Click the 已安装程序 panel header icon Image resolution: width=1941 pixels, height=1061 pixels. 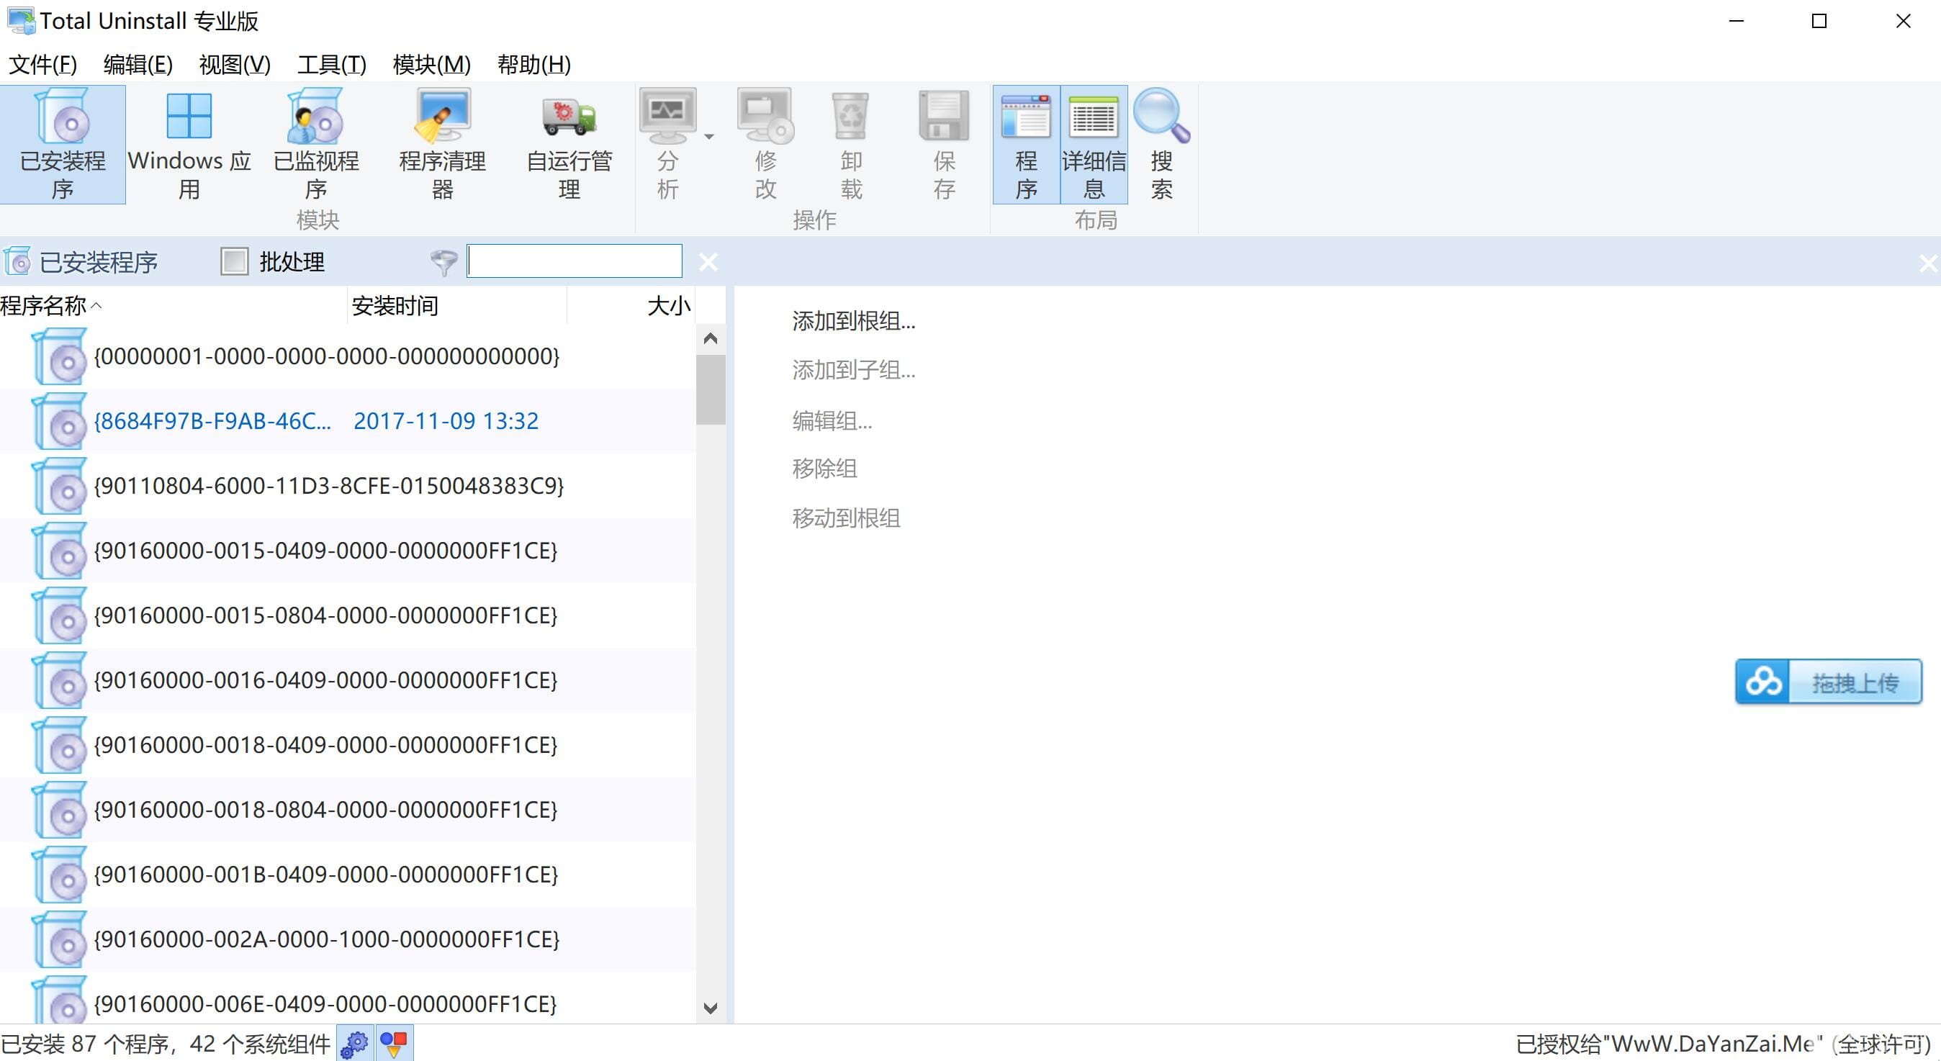click(17, 261)
